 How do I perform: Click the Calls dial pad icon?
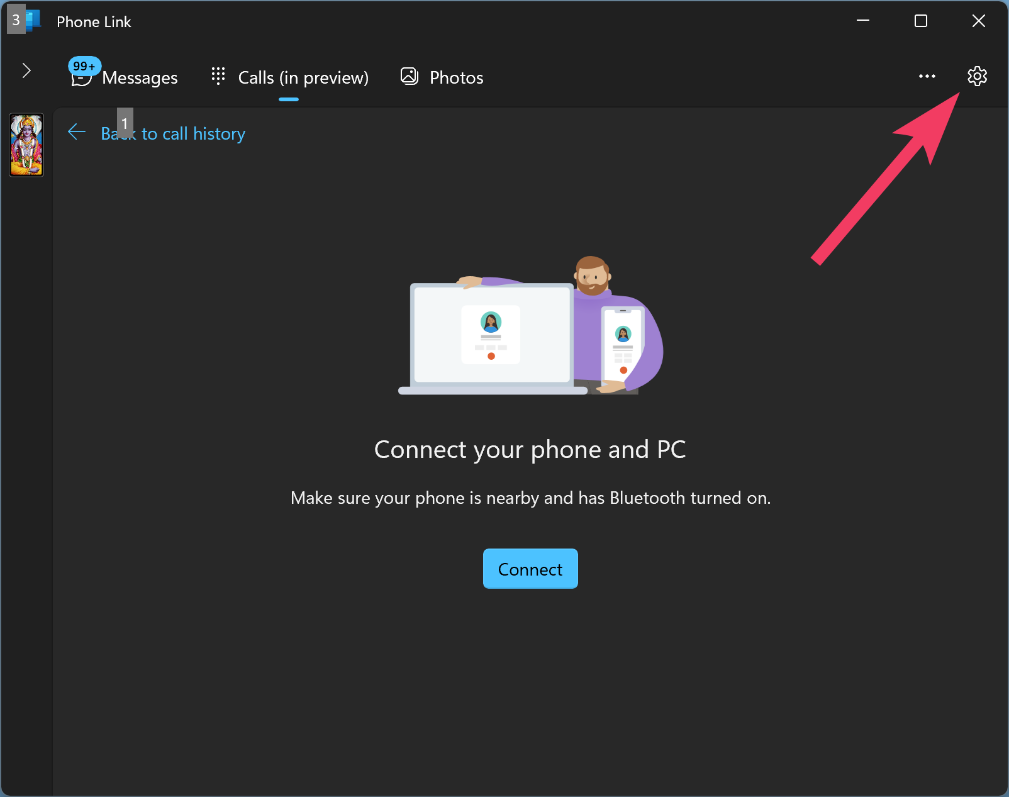(x=218, y=76)
